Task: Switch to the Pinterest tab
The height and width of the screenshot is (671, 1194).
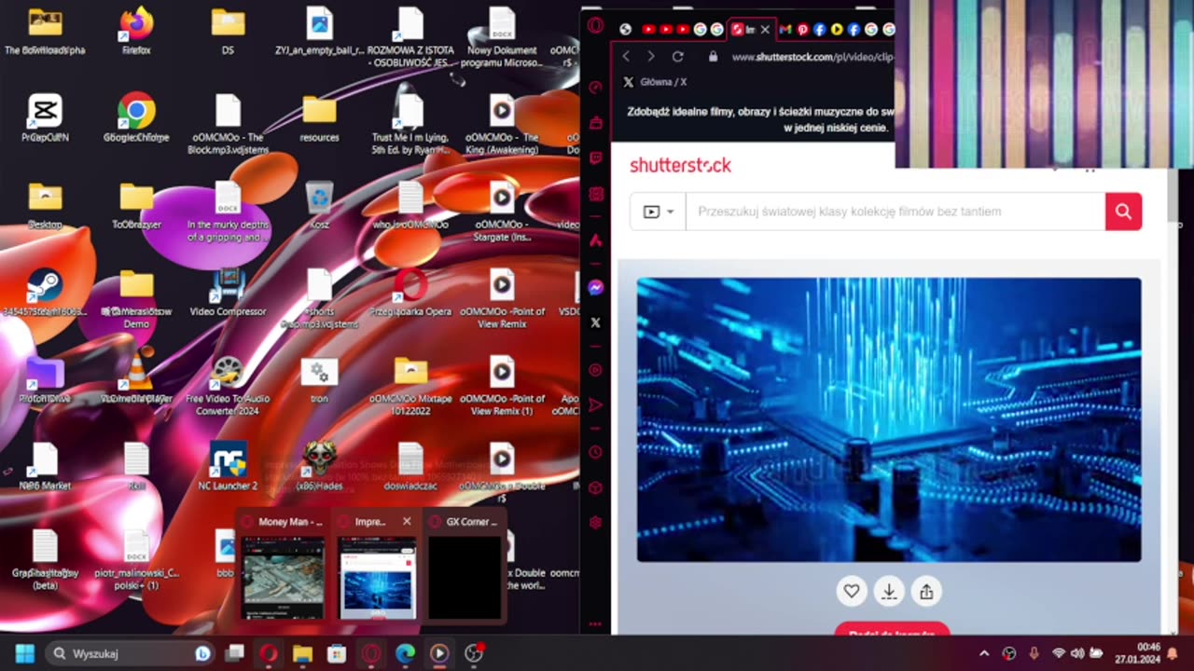Action: (x=802, y=30)
